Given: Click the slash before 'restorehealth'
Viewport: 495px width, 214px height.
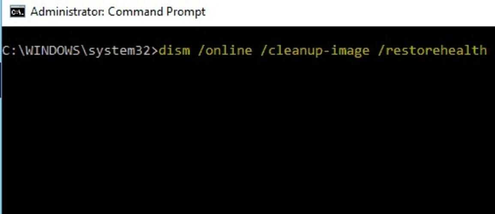Looking at the screenshot, I should (x=381, y=51).
